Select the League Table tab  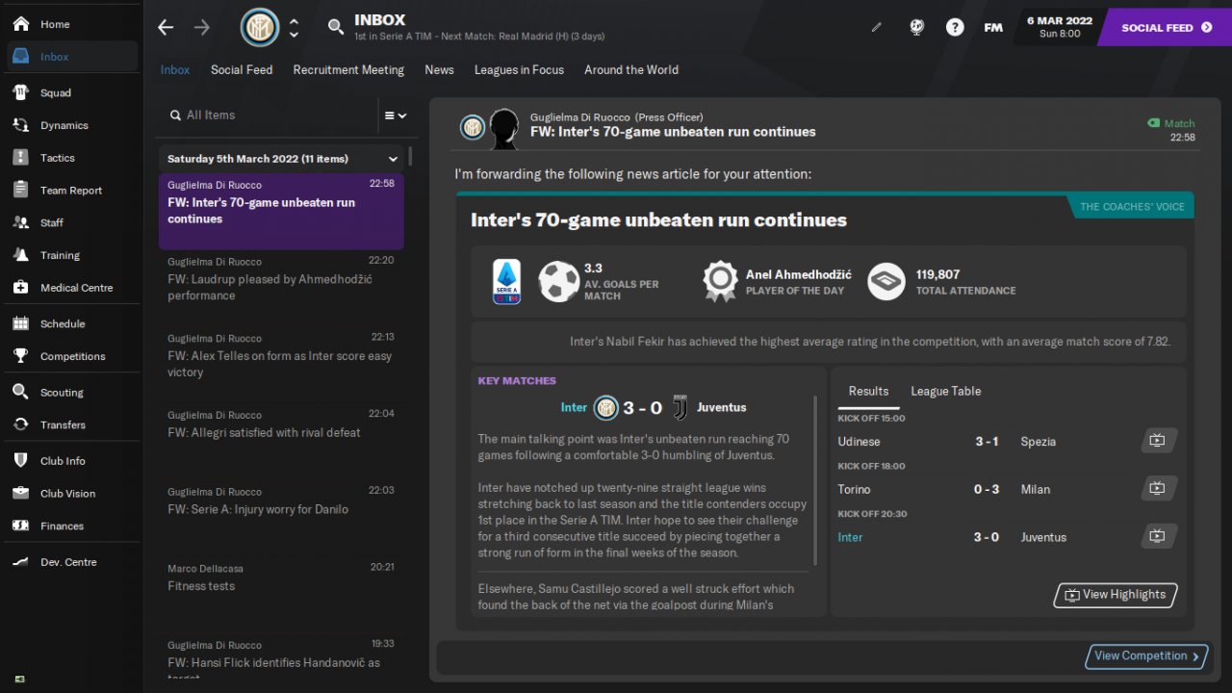[x=946, y=392]
